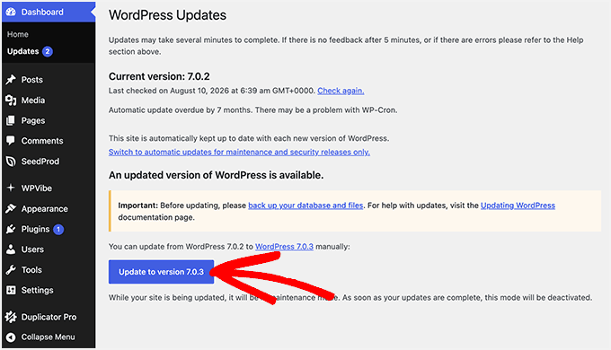Switch to maintenance and security updates only

239,153
